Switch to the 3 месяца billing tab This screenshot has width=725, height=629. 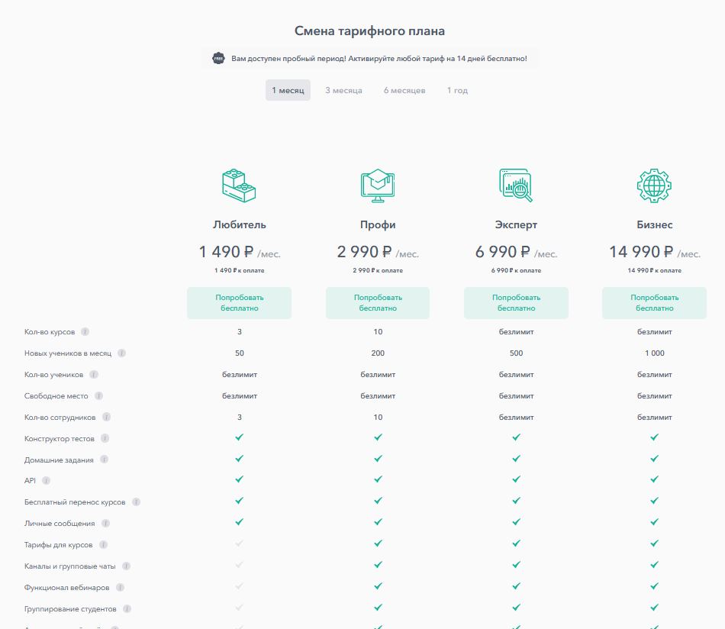coord(343,90)
